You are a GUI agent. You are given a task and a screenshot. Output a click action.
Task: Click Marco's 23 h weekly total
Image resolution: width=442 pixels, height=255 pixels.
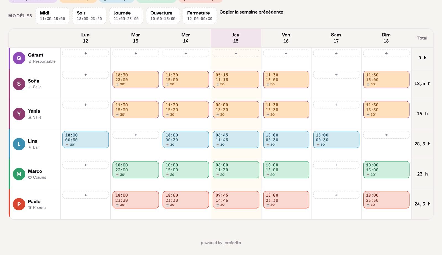[422, 174]
